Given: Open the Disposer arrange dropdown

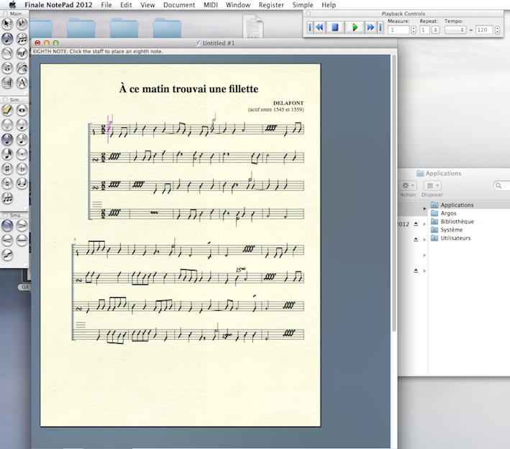Looking at the screenshot, I should tap(432, 186).
